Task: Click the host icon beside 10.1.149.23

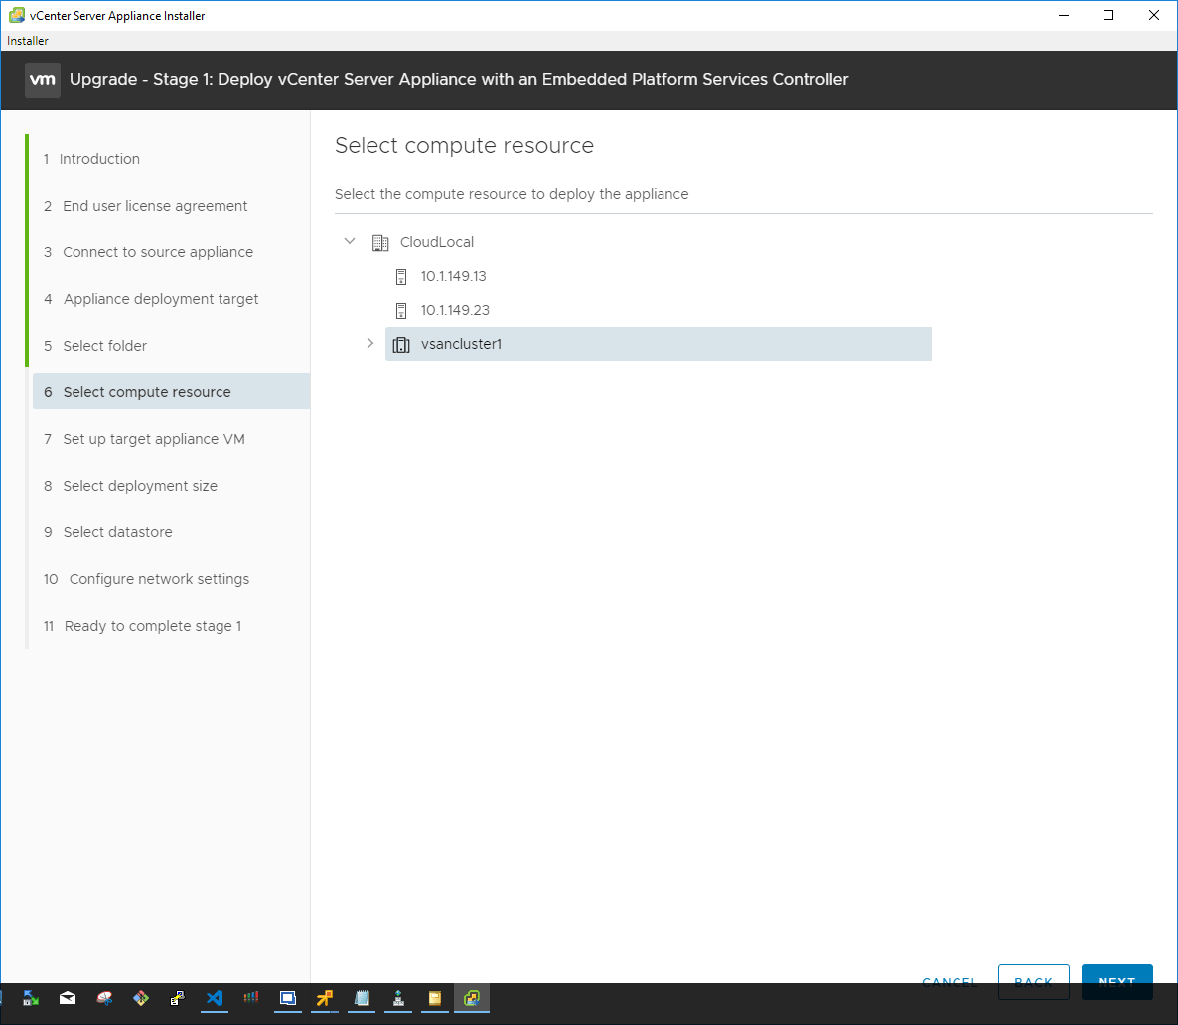Action: (x=401, y=310)
